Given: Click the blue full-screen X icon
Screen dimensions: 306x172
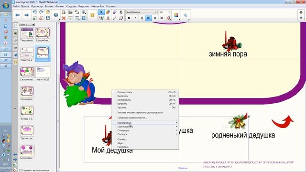Looking at the screenshot, I should (84, 18).
